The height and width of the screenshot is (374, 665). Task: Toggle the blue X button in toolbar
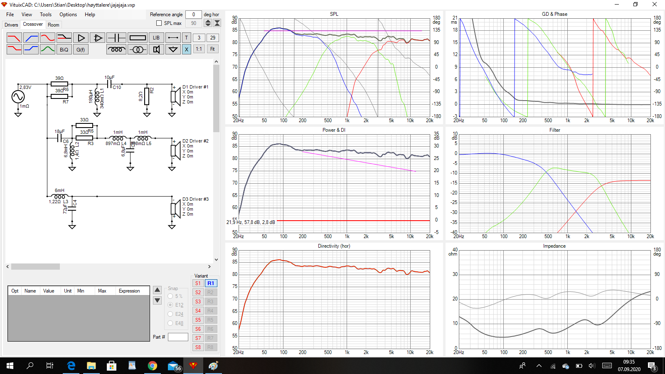click(x=186, y=49)
